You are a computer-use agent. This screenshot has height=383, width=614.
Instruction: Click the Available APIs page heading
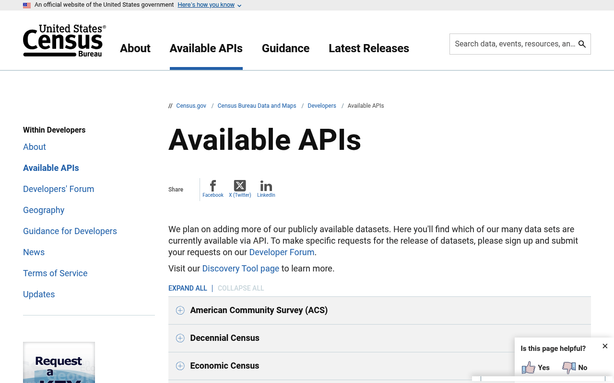264,140
